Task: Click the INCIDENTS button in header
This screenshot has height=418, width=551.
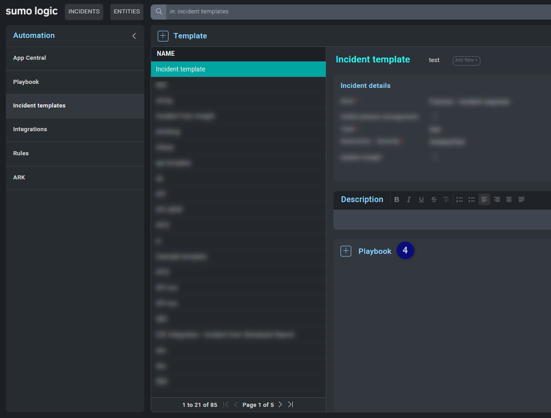Action: point(84,12)
